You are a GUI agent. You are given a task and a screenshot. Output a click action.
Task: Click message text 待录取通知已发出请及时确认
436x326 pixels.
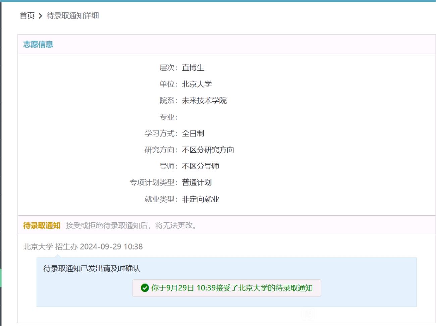[x=92, y=268]
